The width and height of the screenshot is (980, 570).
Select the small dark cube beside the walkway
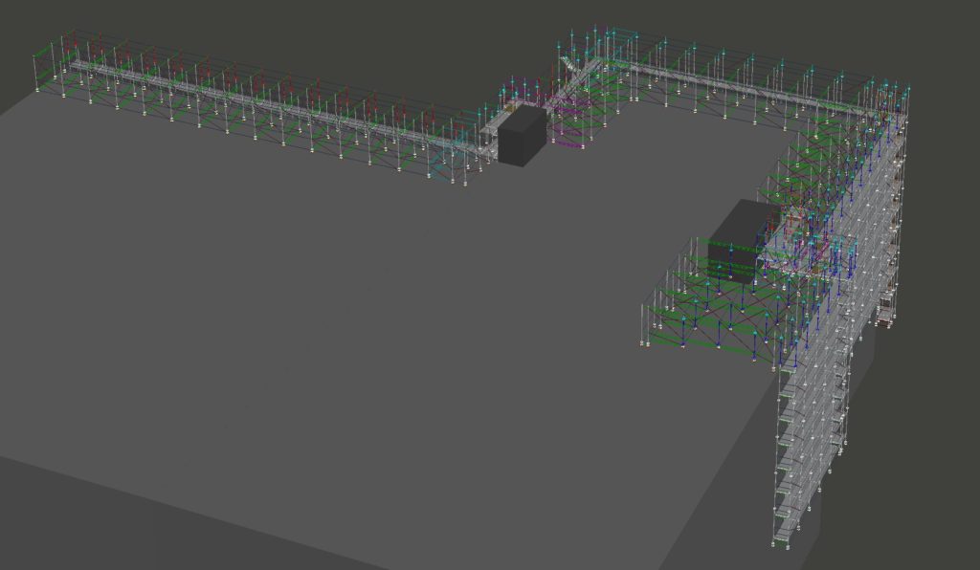point(522,136)
